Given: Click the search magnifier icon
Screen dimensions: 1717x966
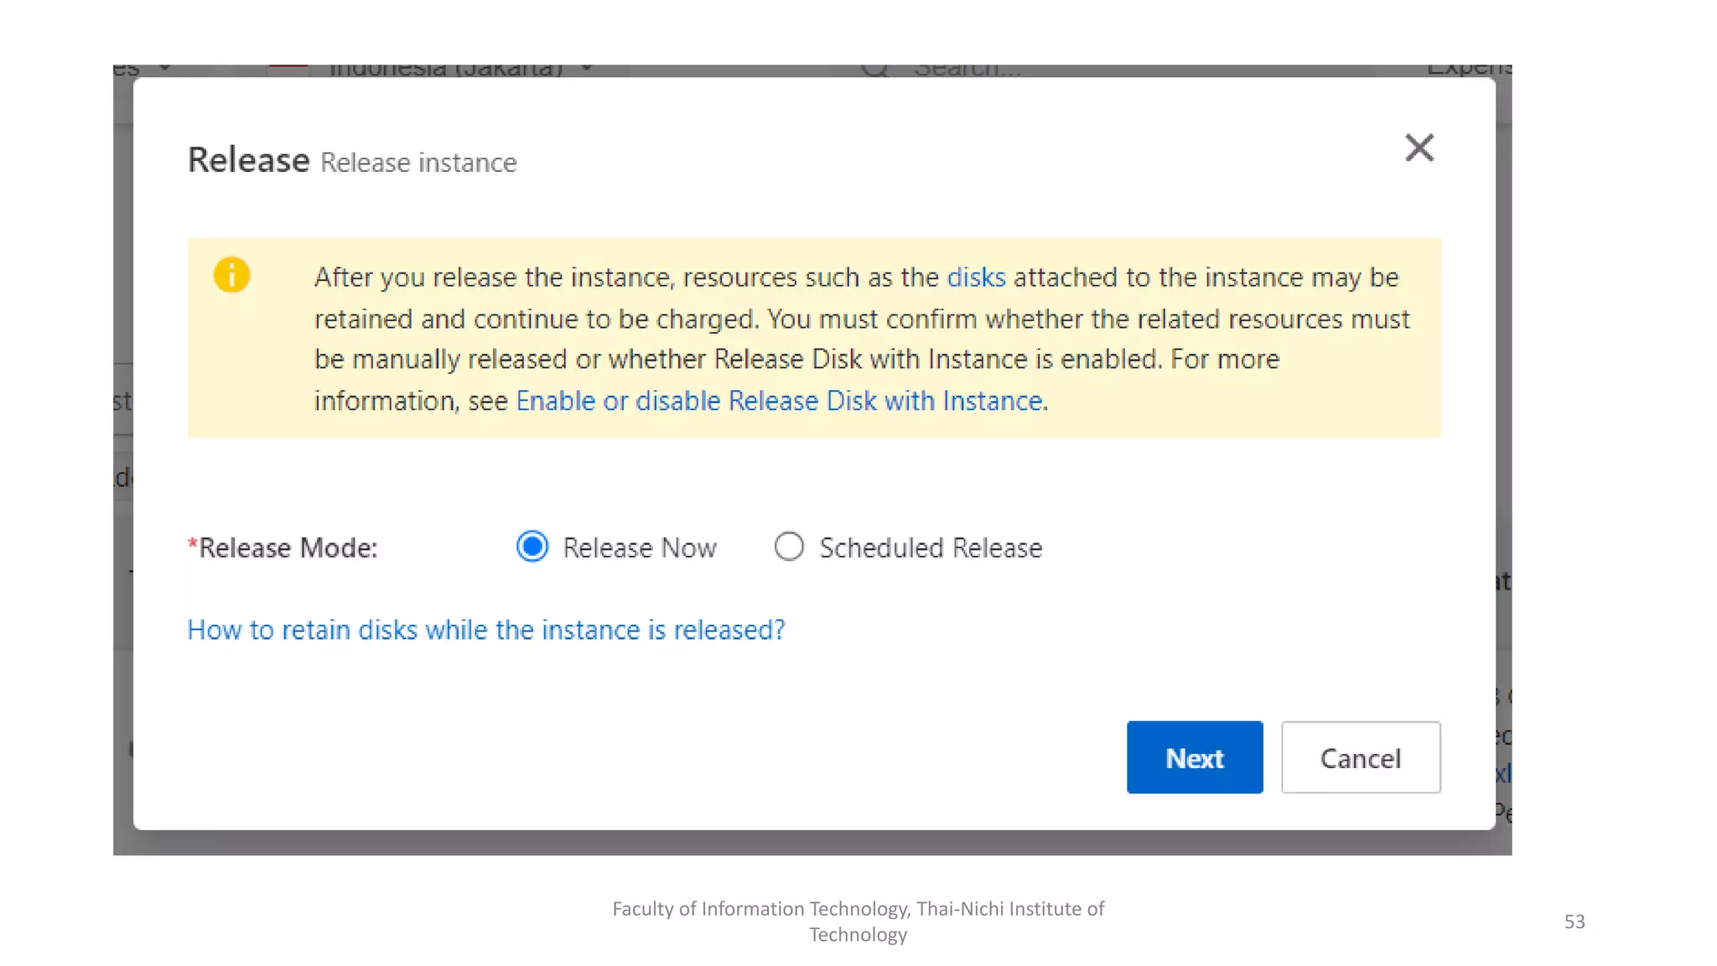Looking at the screenshot, I should tap(874, 69).
